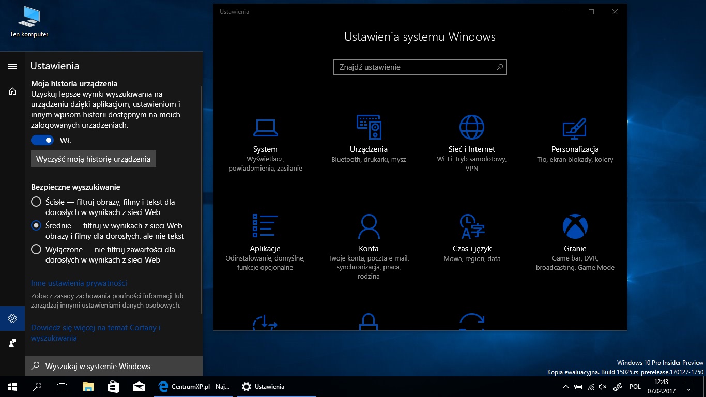Click the magnifier icon in Znajdź ustawienie box
This screenshot has width=706, height=397.
point(500,67)
